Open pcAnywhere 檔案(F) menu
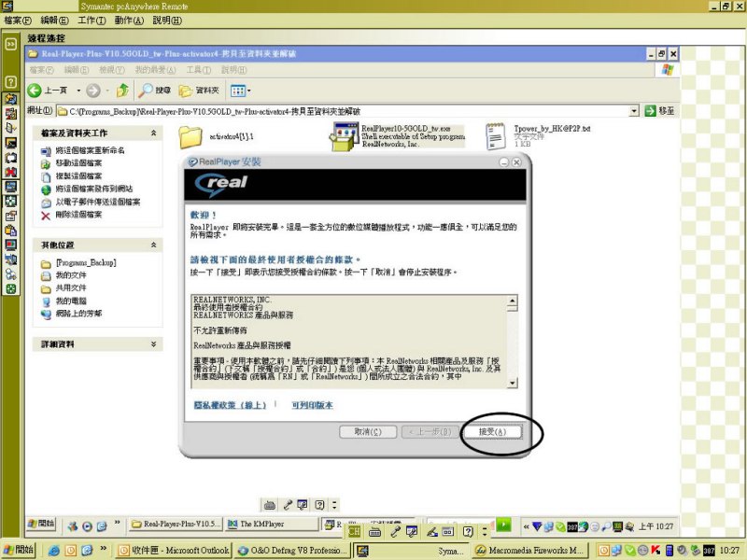This screenshot has height=560, width=747. coord(18,21)
